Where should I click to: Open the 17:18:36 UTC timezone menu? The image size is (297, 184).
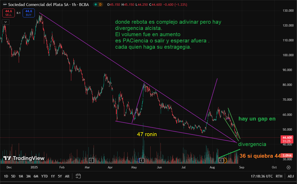[x=262, y=176]
